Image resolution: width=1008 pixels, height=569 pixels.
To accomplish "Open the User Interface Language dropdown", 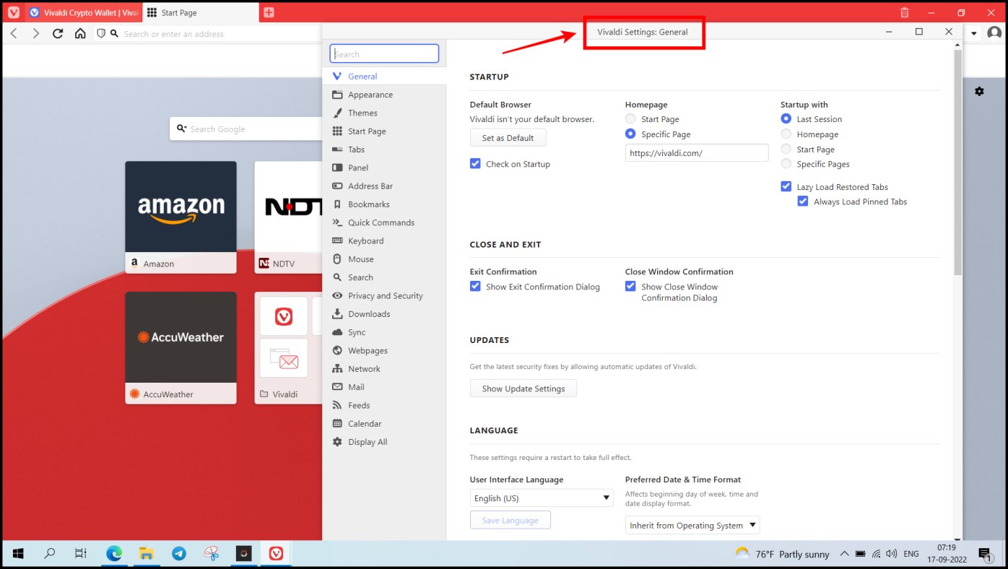I will coord(542,498).
